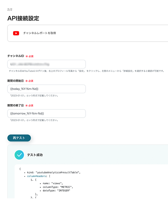Focus the チャンネルID input field
The image size is (168, 203).
pyautogui.click(x=47, y=64)
